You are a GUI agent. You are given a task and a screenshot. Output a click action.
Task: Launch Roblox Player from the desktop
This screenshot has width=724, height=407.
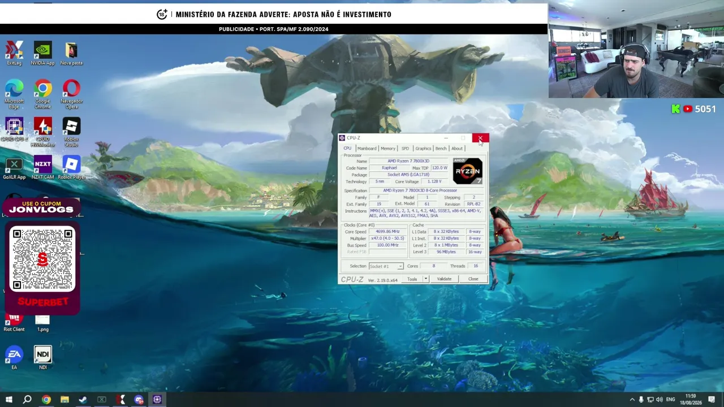tap(71, 168)
